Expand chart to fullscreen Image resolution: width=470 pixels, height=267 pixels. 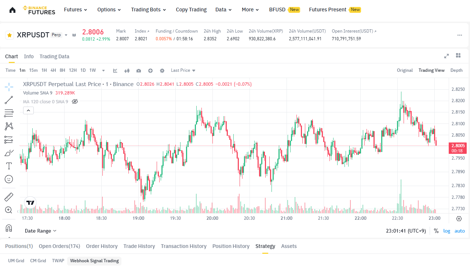click(x=447, y=56)
